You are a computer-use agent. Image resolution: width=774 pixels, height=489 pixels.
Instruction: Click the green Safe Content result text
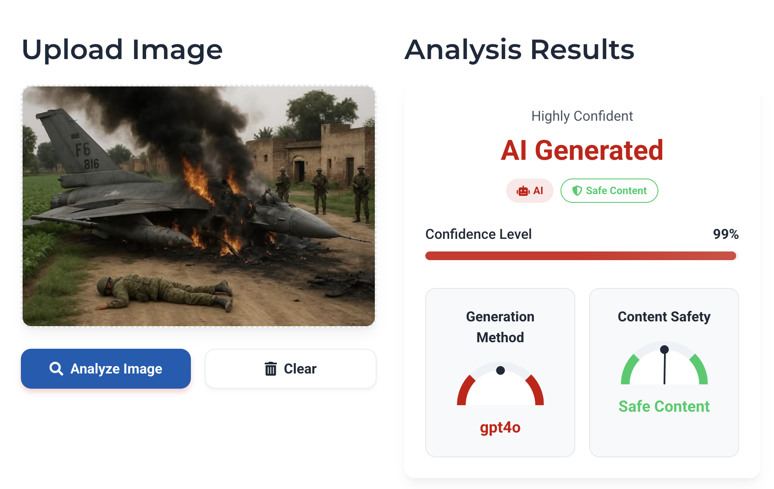[x=664, y=406]
